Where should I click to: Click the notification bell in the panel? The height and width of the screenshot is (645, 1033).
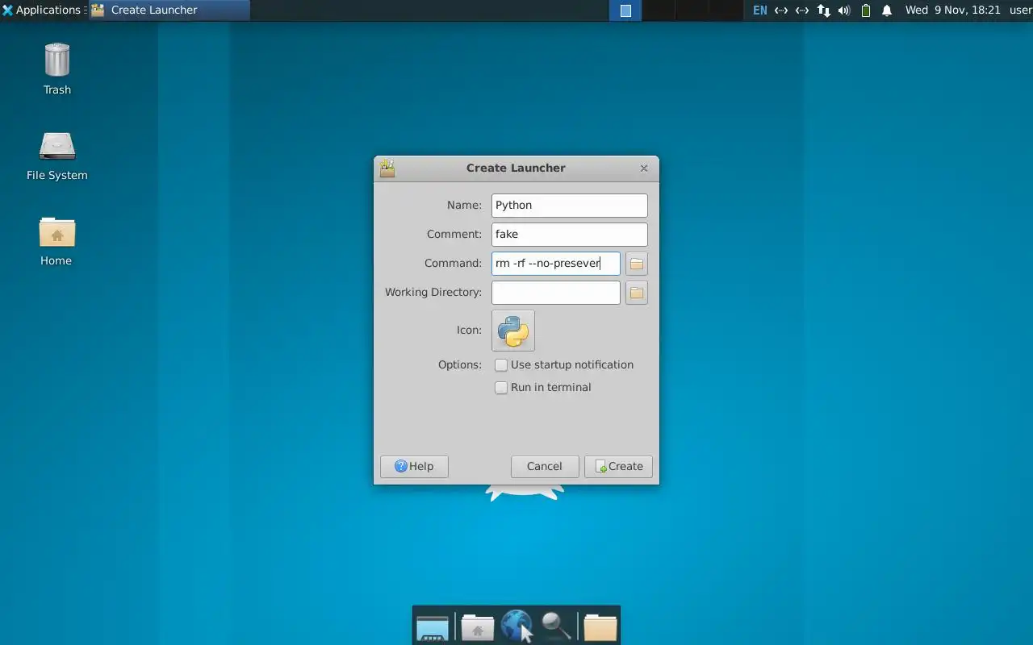click(x=887, y=10)
